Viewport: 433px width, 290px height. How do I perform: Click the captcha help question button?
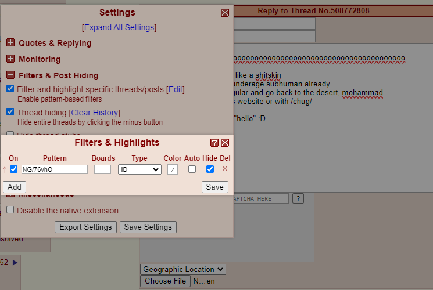click(x=298, y=198)
